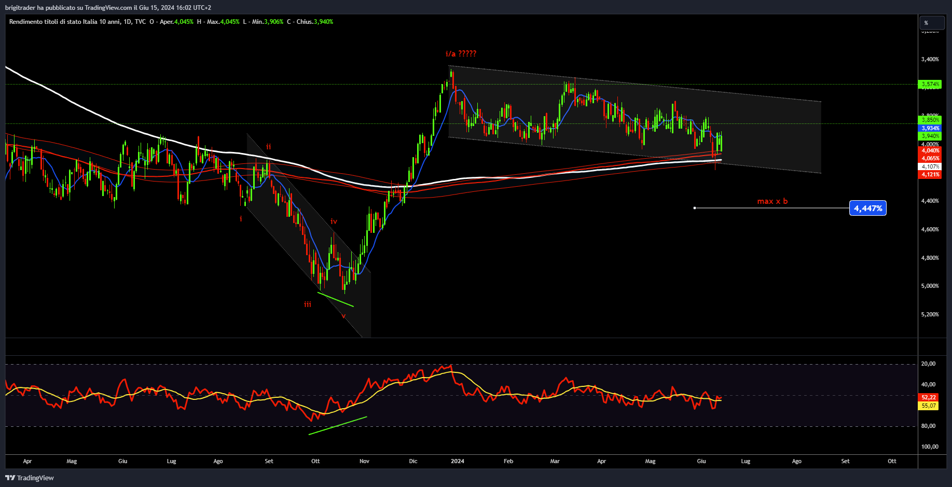Click the red 52,22 oscillator value label

coord(929,397)
